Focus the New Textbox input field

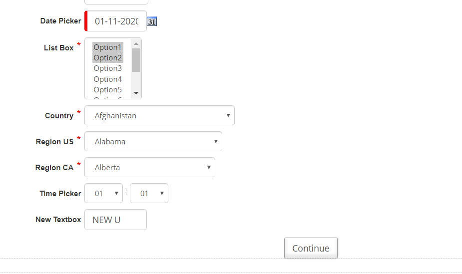(x=115, y=220)
